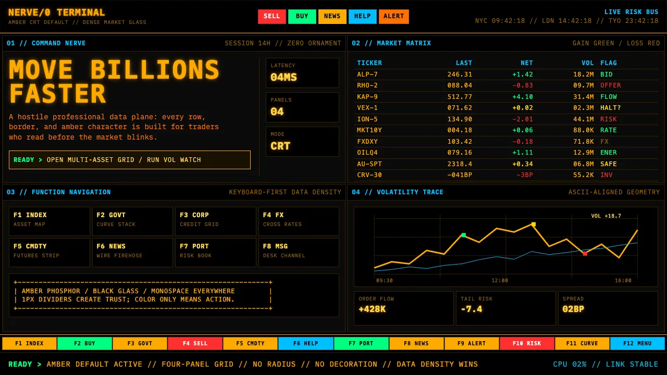Click the orange ALERT header button
This screenshot has width=667, height=375.
(x=394, y=17)
